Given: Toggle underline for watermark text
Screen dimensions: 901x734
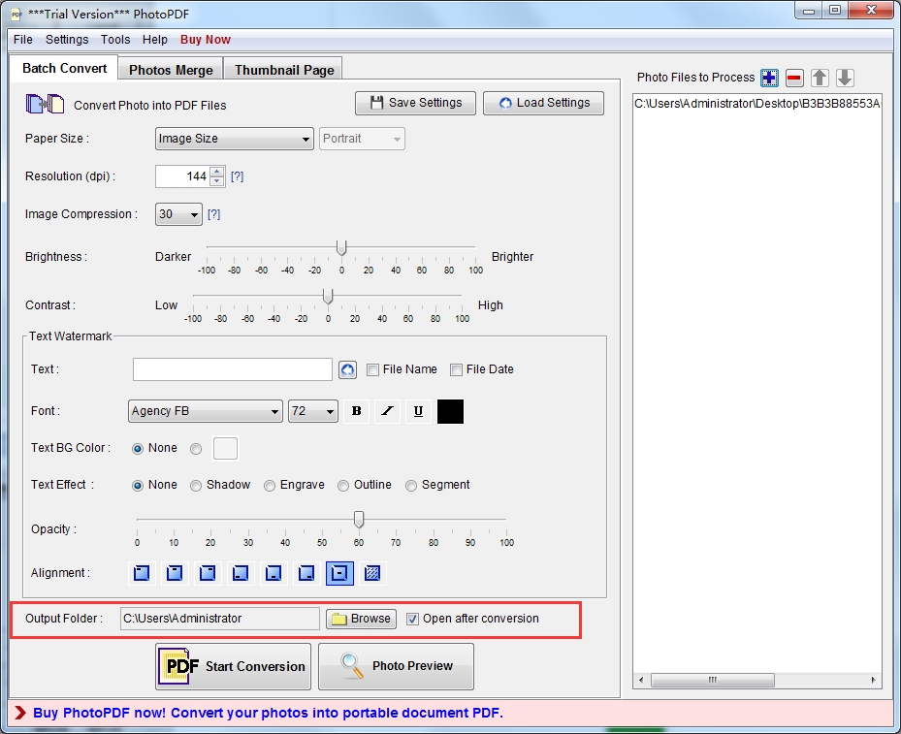Looking at the screenshot, I should pos(418,411).
